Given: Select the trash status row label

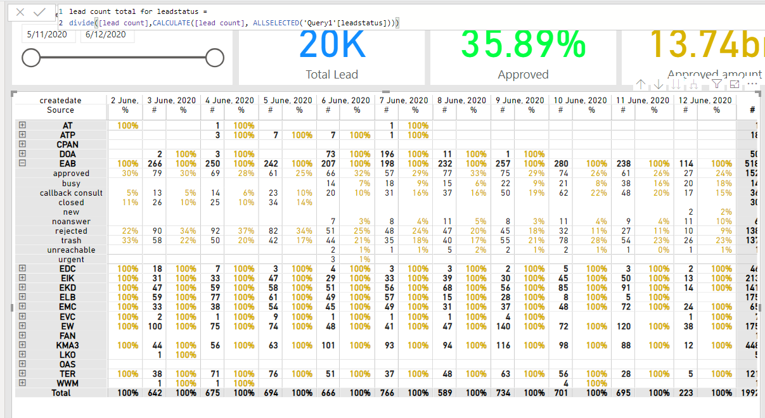Looking at the screenshot, I should (x=71, y=241).
